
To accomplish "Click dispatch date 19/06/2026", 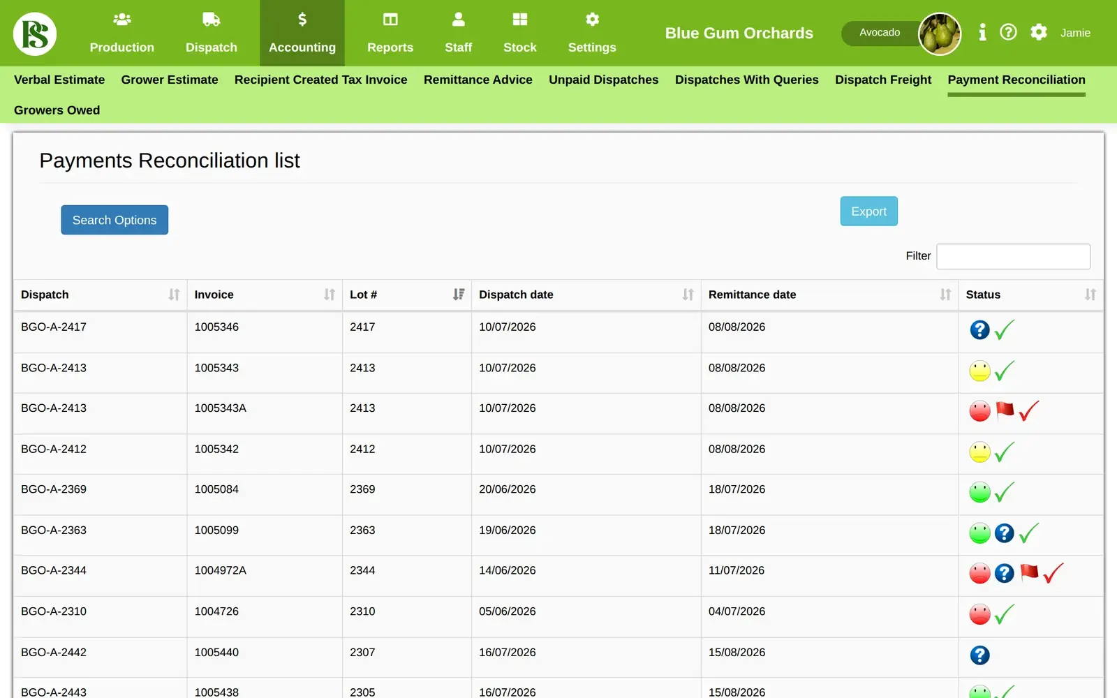I will point(507,530).
